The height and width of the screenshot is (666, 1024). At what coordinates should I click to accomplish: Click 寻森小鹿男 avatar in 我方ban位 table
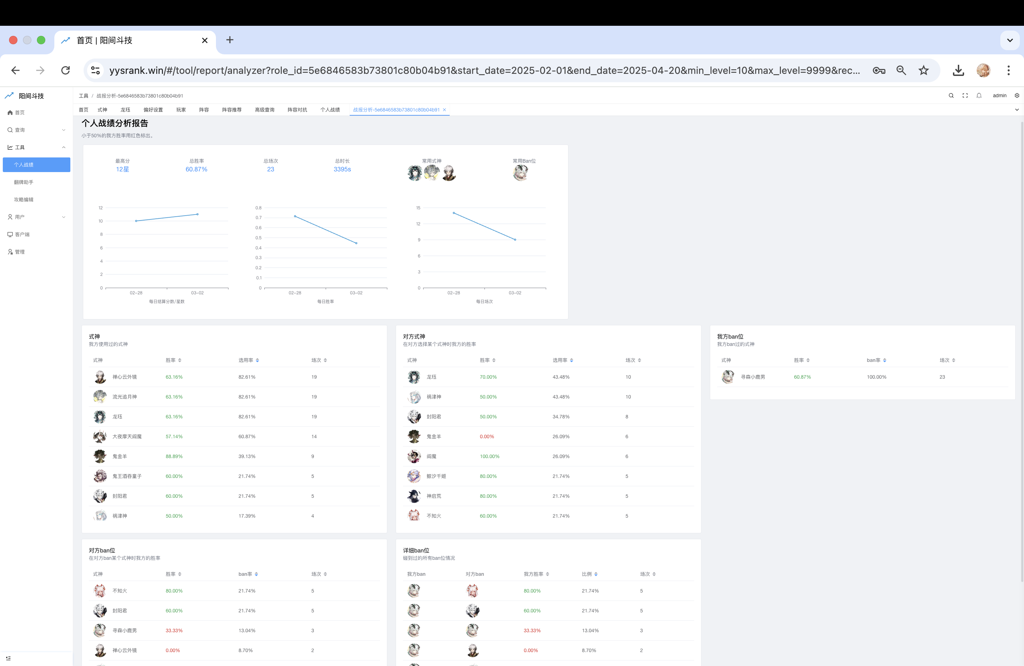[x=728, y=377]
